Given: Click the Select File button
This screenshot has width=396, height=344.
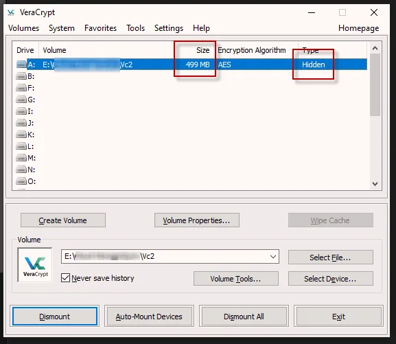Looking at the screenshot, I should click(x=331, y=257).
